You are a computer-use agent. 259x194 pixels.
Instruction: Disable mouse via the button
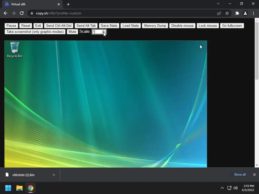(182, 26)
